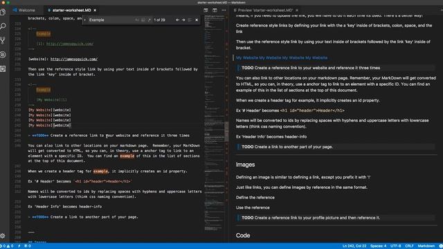Expand replace mode in find widget

(84, 20)
